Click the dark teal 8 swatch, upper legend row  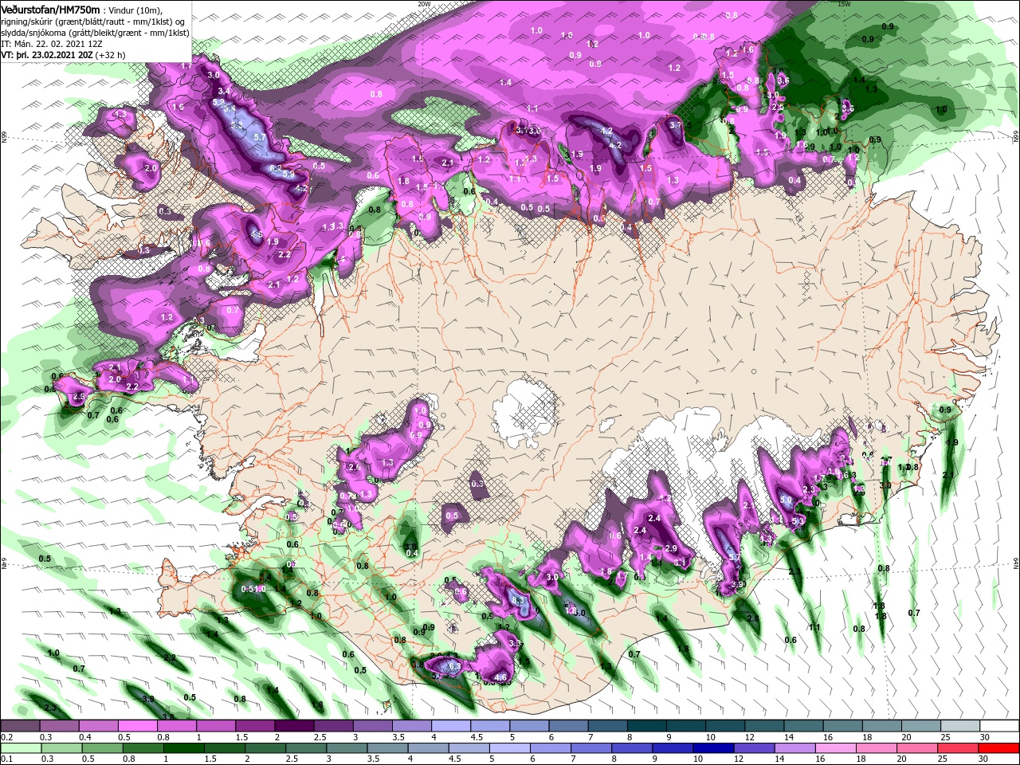[x=646, y=727]
